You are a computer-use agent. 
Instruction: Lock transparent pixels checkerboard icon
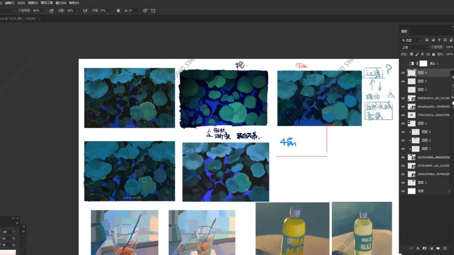(412, 54)
